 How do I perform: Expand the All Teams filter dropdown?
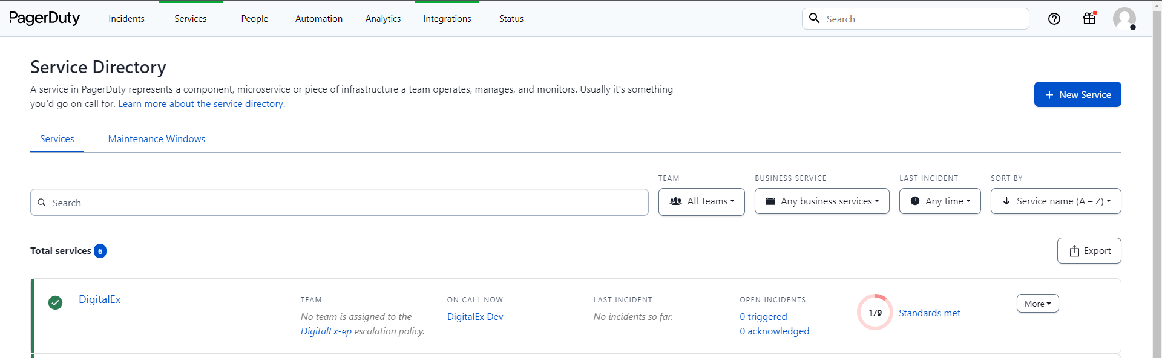pyautogui.click(x=701, y=201)
